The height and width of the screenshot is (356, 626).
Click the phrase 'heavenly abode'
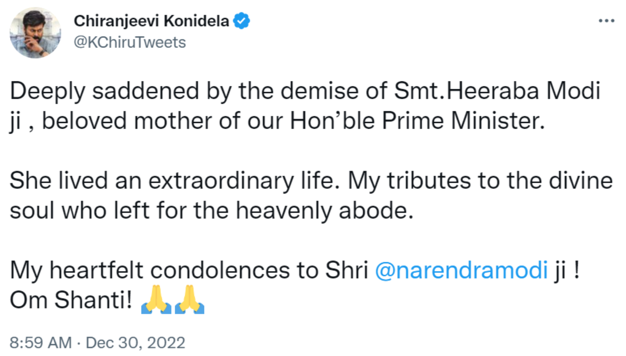[324, 210]
